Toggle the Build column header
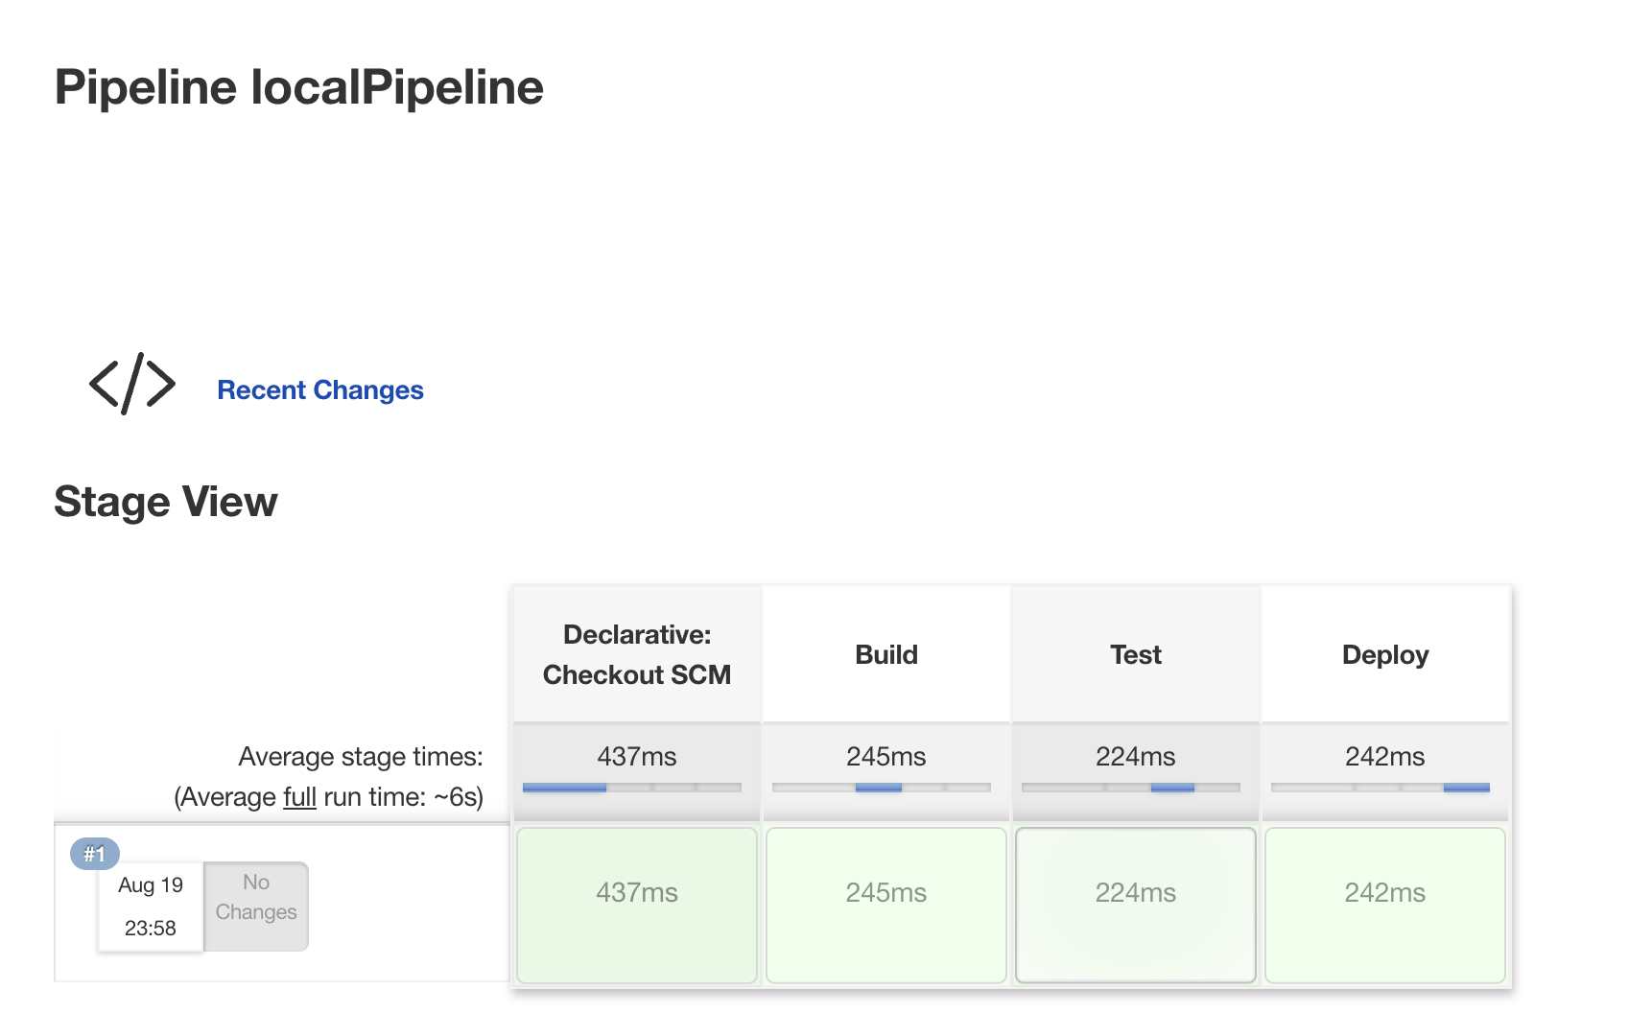 (885, 653)
